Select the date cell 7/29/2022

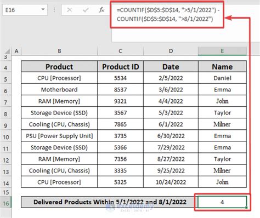point(171,147)
